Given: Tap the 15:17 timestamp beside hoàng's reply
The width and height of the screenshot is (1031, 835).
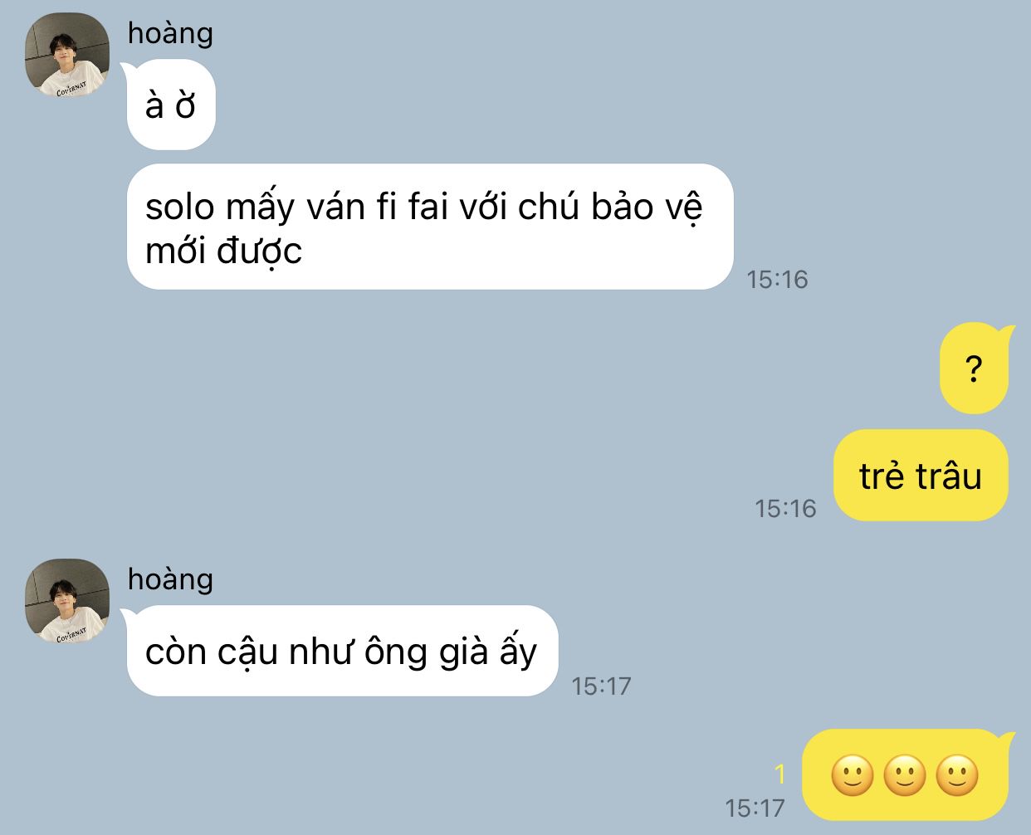Looking at the screenshot, I should click(601, 686).
